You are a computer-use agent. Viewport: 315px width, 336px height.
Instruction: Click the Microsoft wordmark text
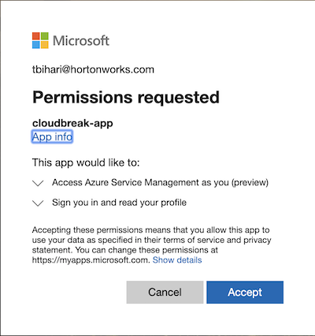click(81, 41)
